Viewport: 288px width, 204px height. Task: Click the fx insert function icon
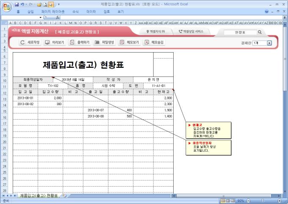coord(58,17)
